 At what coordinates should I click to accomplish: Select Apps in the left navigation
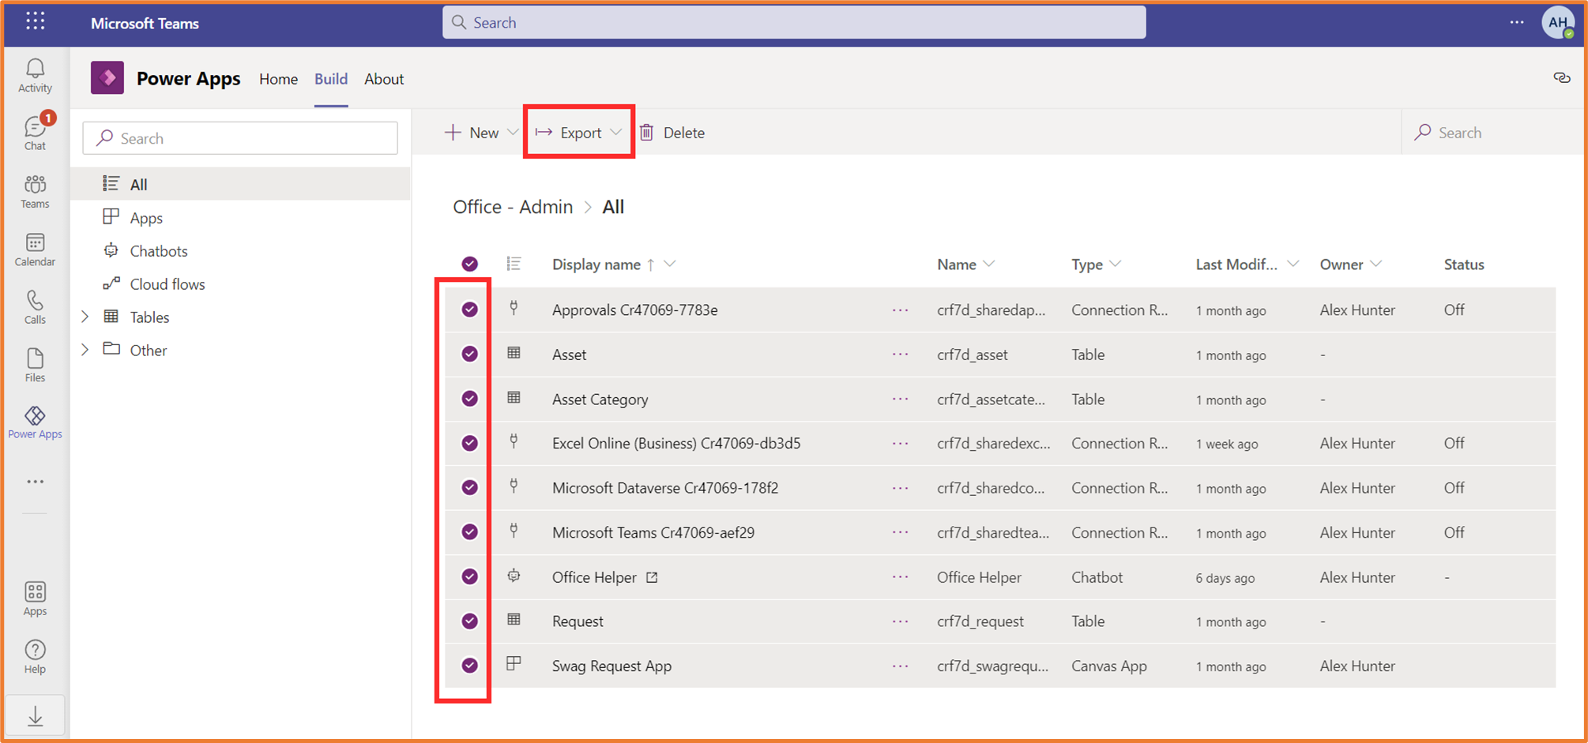[240, 217]
